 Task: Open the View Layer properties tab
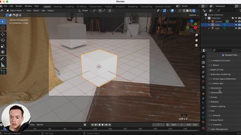tap(203, 72)
